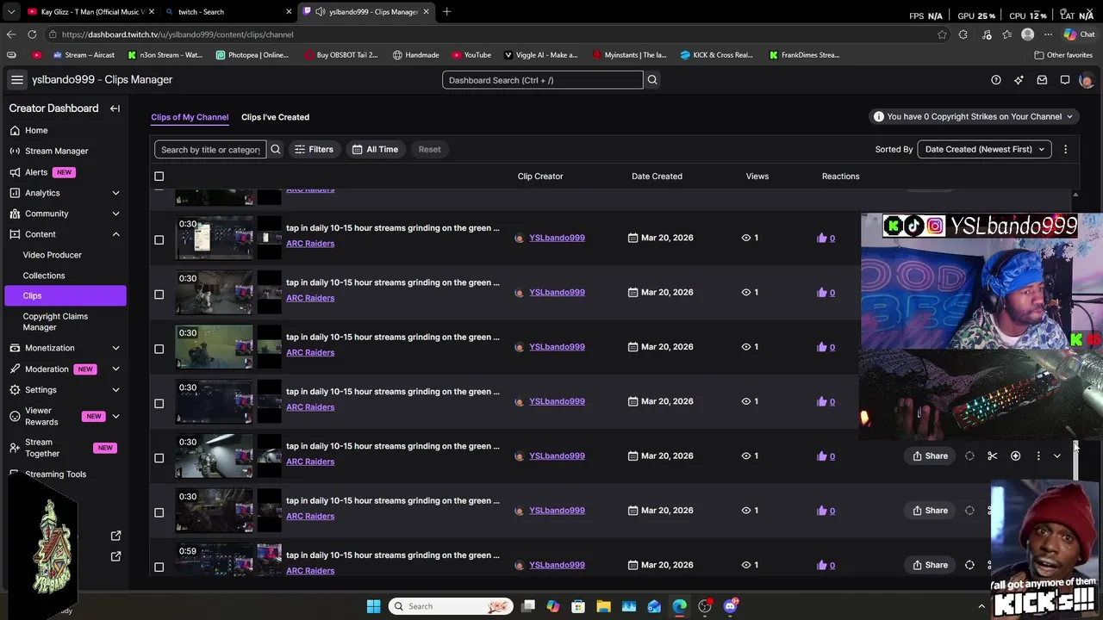Expand Analytics section chevron
This screenshot has height=620, width=1103.
pos(115,193)
